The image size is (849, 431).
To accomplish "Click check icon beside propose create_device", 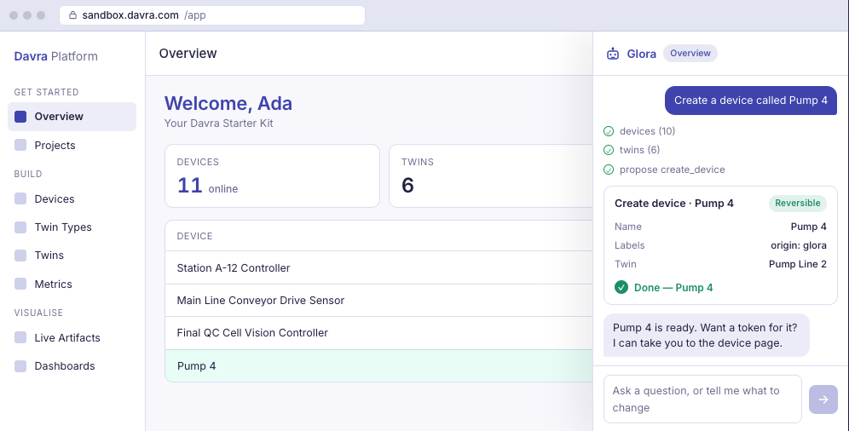I will tap(609, 170).
